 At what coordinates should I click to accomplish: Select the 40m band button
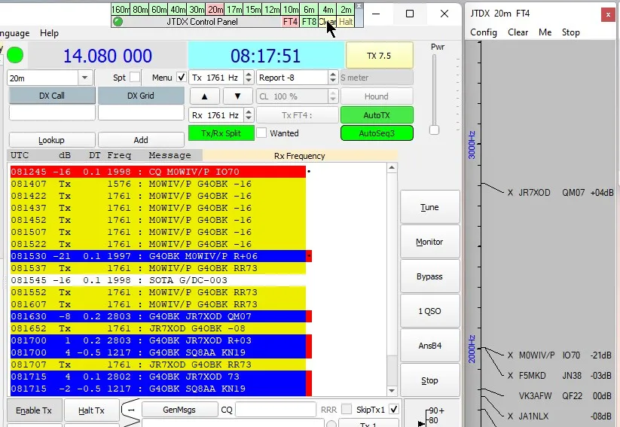pyautogui.click(x=178, y=10)
